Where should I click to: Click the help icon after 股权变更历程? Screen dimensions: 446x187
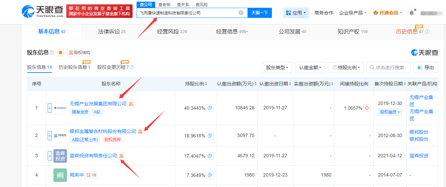point(132,67)
